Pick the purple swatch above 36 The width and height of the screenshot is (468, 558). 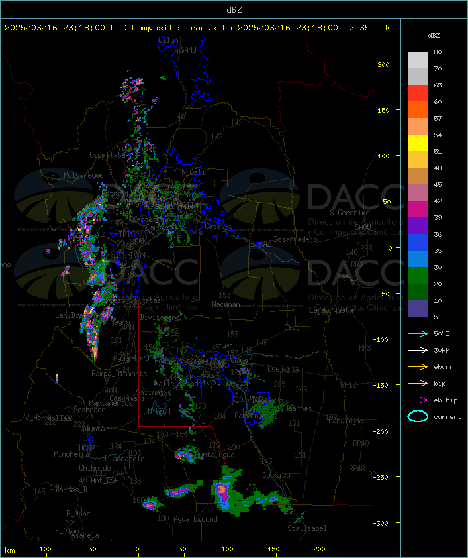click(x=418, y=225)
